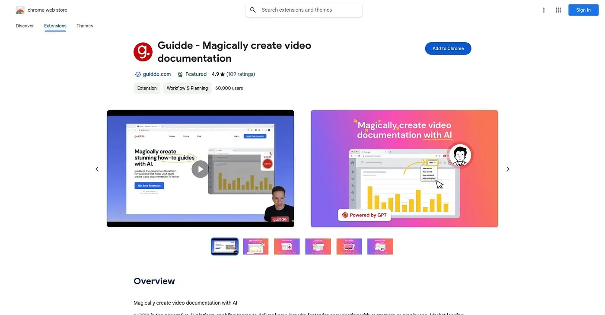Play the Guidde promo video

[x=200, y=169]
